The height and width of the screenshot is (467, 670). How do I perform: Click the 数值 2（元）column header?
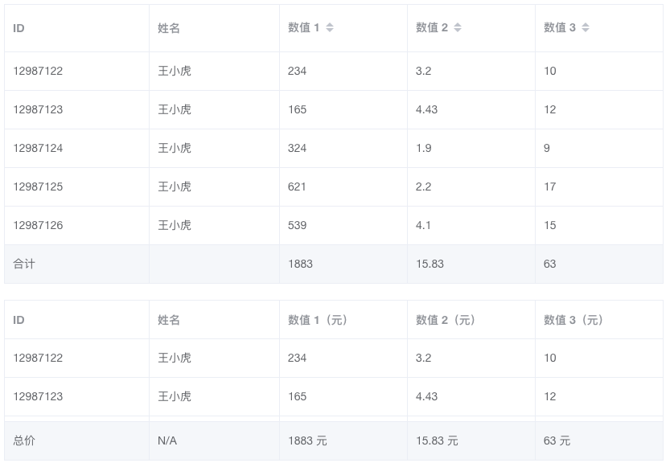pos(446,320)
